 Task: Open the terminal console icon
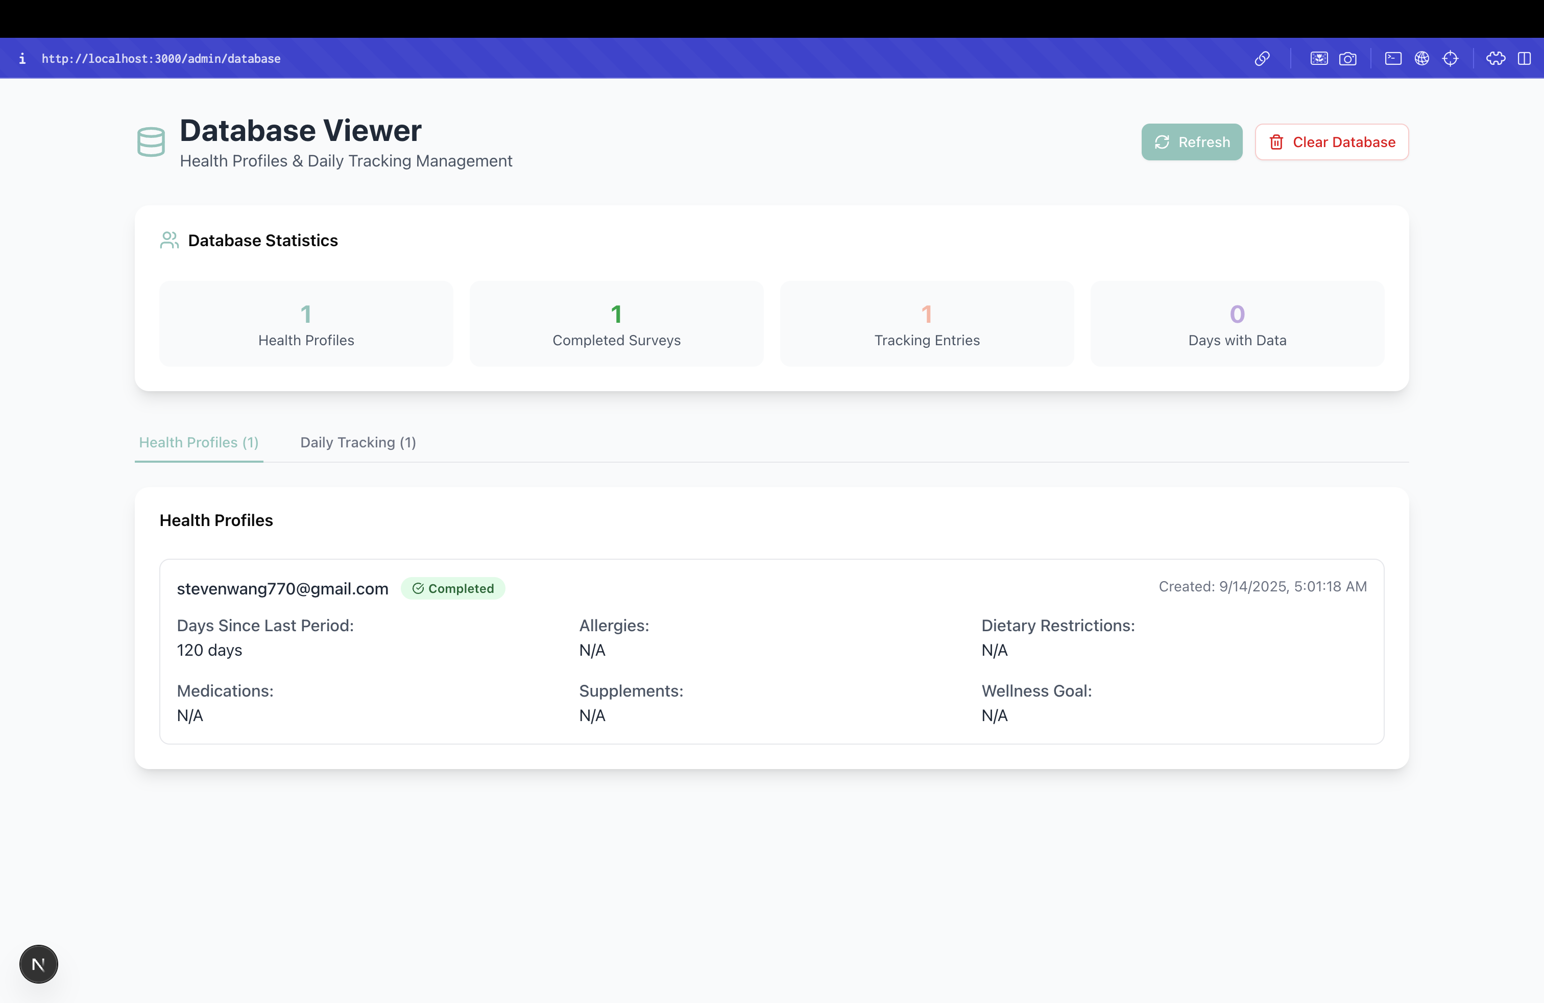[x=1393, y=58]
